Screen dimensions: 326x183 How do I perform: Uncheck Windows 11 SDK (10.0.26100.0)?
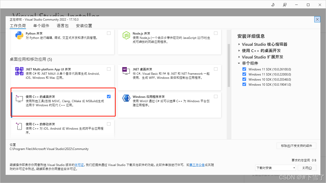pyautogui.click(x=244, y=69)
